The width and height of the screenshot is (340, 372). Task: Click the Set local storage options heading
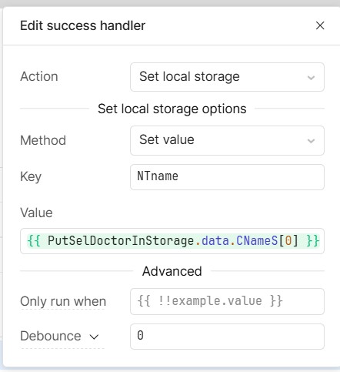(x=172, y=109)
